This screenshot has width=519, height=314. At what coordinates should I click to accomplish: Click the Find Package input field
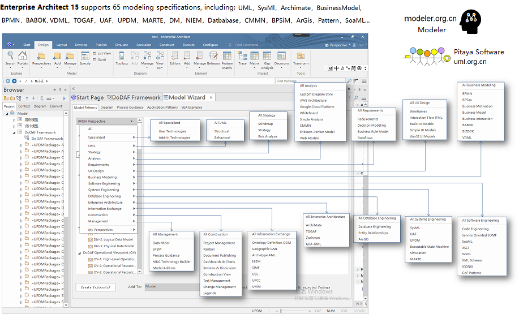point(310,81)
